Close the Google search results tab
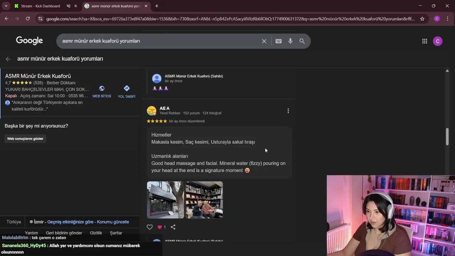Viewport: 455px width, 256px height. pos(146,6)
